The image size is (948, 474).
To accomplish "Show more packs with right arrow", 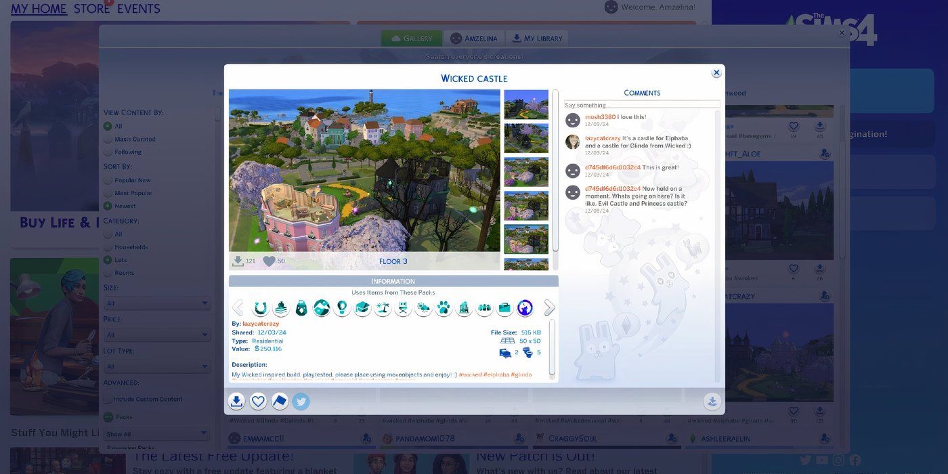I will coord(549,308).
